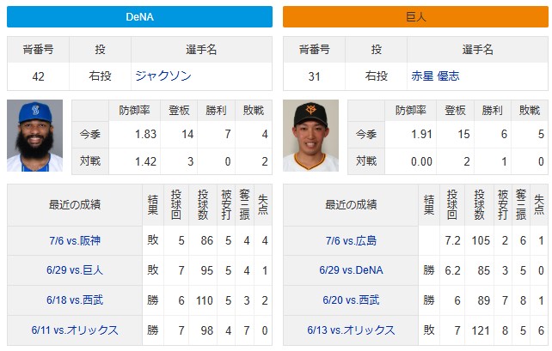552x351 pixels.
Task: Open the 6/29 vs.巨人 game link
Action: coord(75,270)
